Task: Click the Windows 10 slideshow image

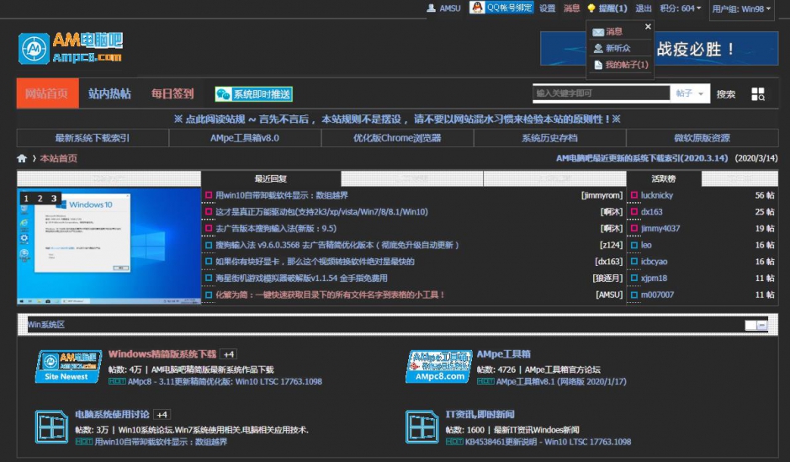Action: pyautogui.click(x=109, y=247)
